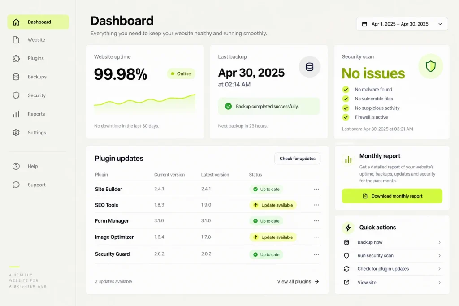The height and width of the screenshot is (306, 459).
Task: Click the Run security scan quick action
Action: (392, 255)
